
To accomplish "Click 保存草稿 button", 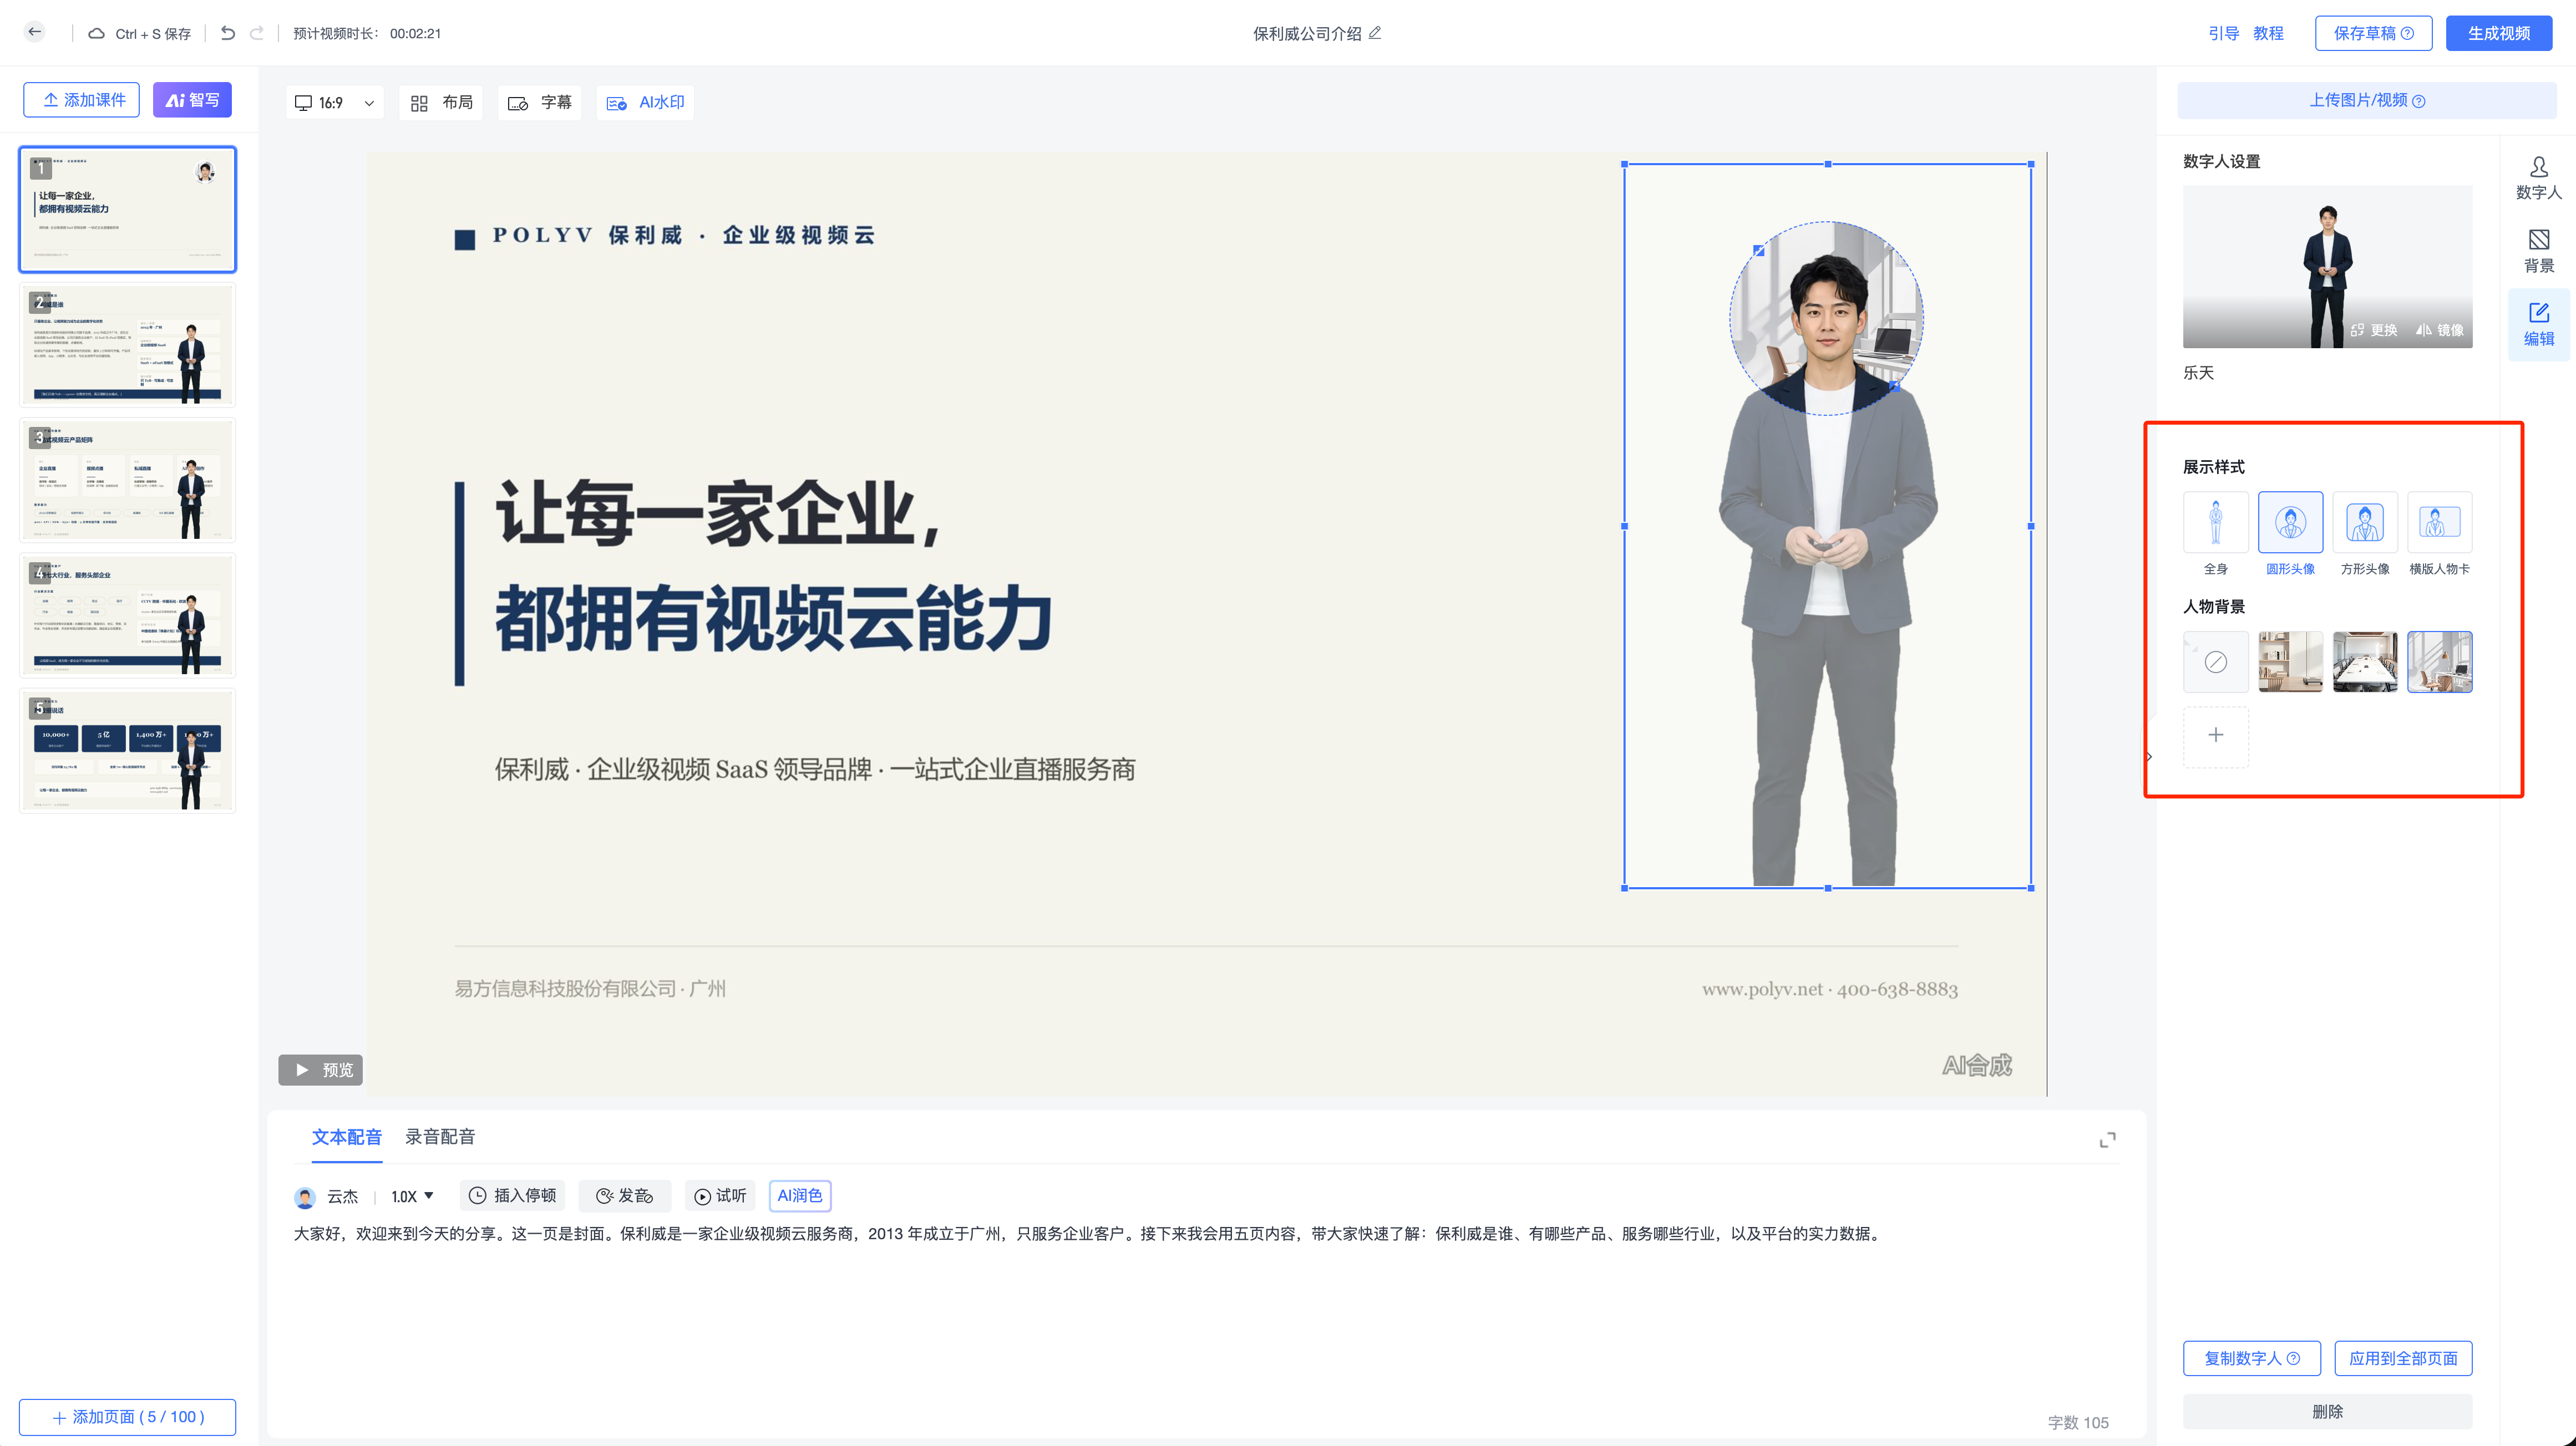I will (2373, 33).
